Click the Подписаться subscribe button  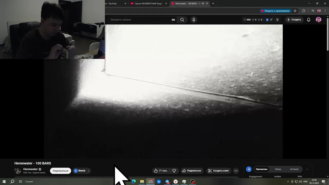[60, 171]
